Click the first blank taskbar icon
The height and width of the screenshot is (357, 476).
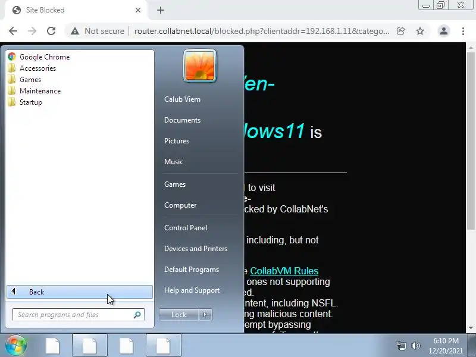pos(53,346)
